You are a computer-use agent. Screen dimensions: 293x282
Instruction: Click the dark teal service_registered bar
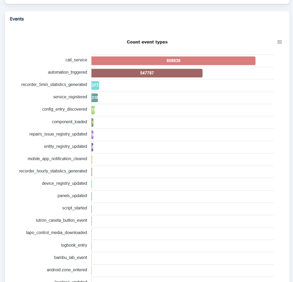[95, 97]
